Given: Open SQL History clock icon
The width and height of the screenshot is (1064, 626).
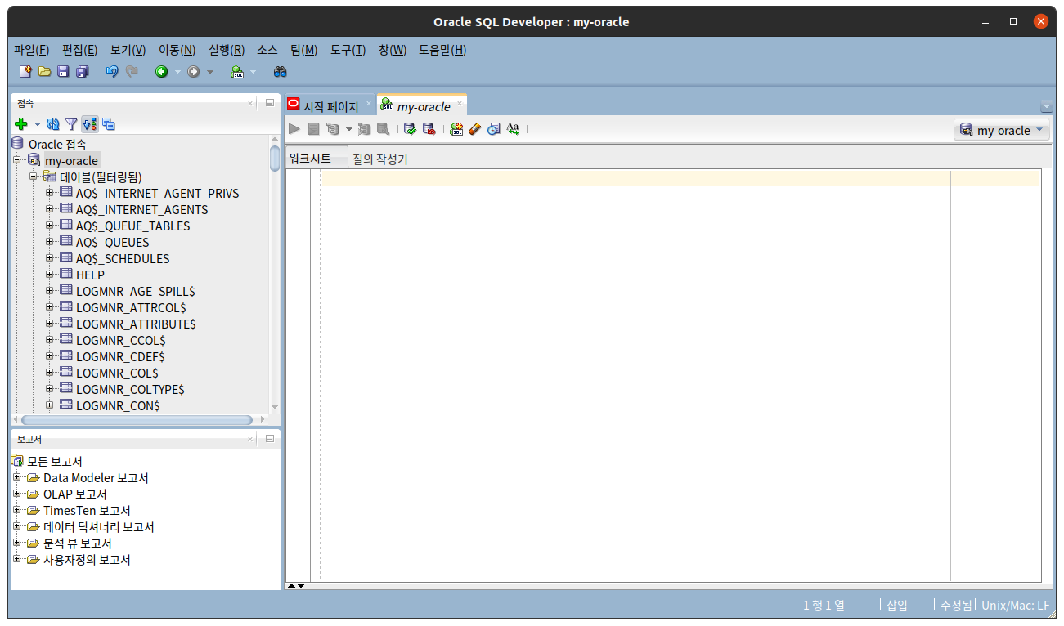Looking at the screenshot, I should click(494, 129).
